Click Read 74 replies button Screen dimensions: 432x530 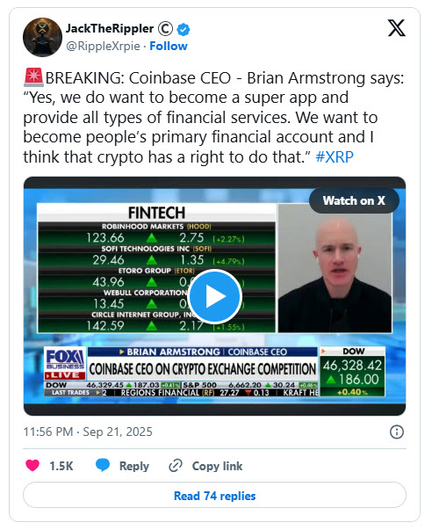214,496
